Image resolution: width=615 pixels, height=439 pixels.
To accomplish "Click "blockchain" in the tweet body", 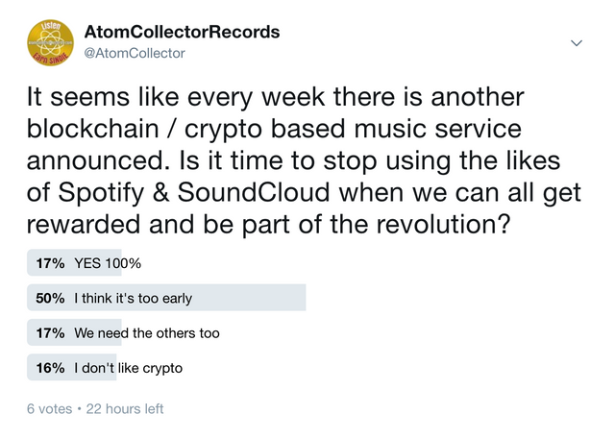I will tap(92, 129).
